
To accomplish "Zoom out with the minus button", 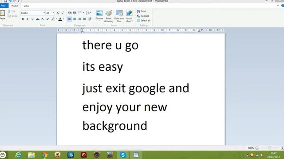I will (257, 148).
